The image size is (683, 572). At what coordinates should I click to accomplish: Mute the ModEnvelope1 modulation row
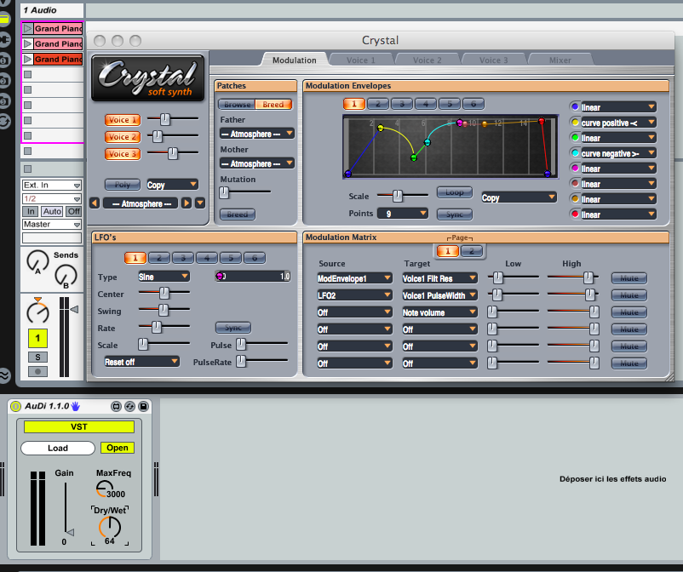[x=628, y=278]
